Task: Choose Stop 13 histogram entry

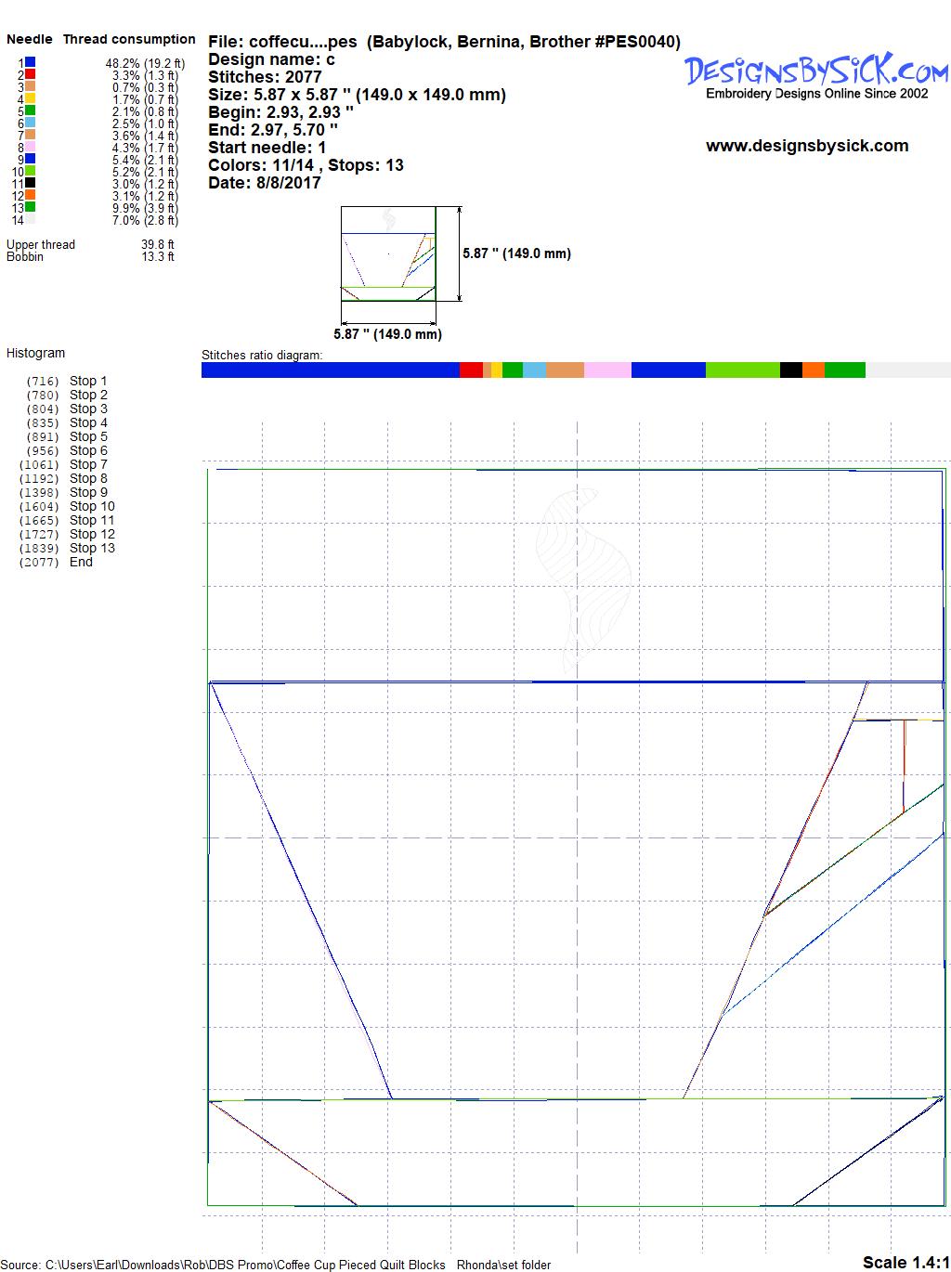Action: pyautogui.click(x=92, y=548)
